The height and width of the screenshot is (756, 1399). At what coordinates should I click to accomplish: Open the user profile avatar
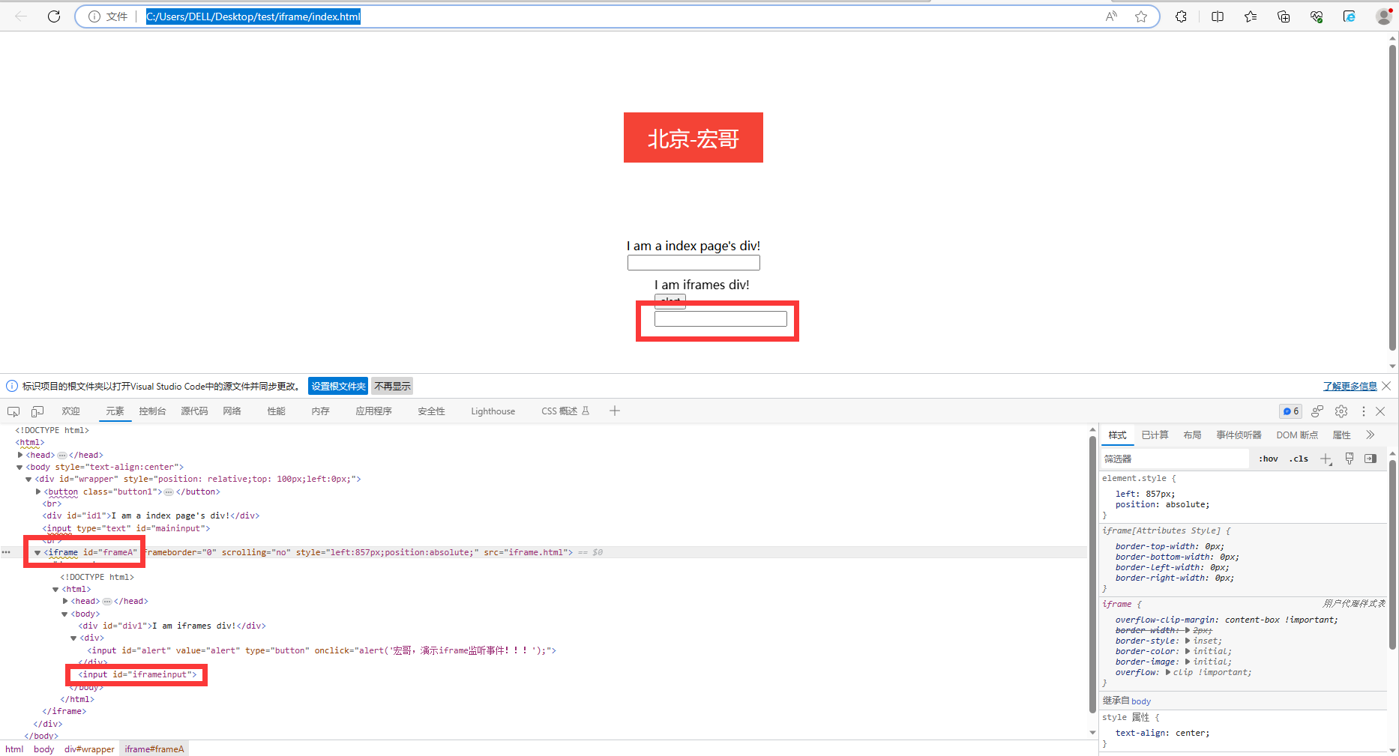1384,16
